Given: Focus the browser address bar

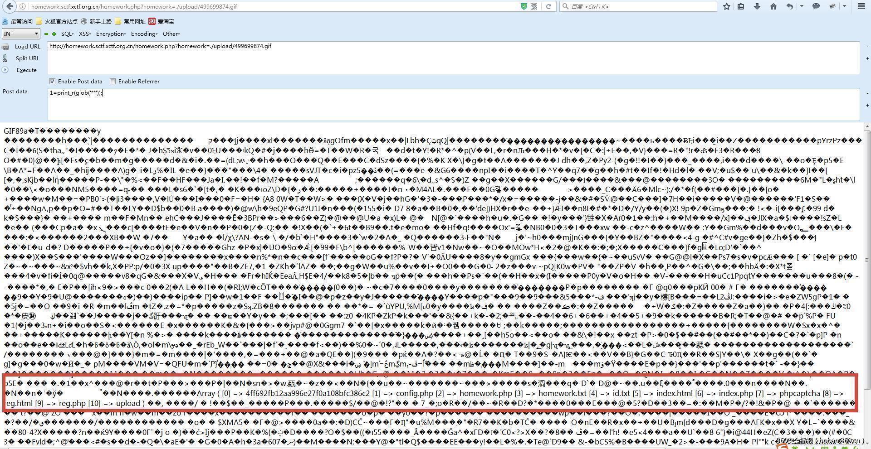Looking at the screenshot, I should (x=272, y=6).
